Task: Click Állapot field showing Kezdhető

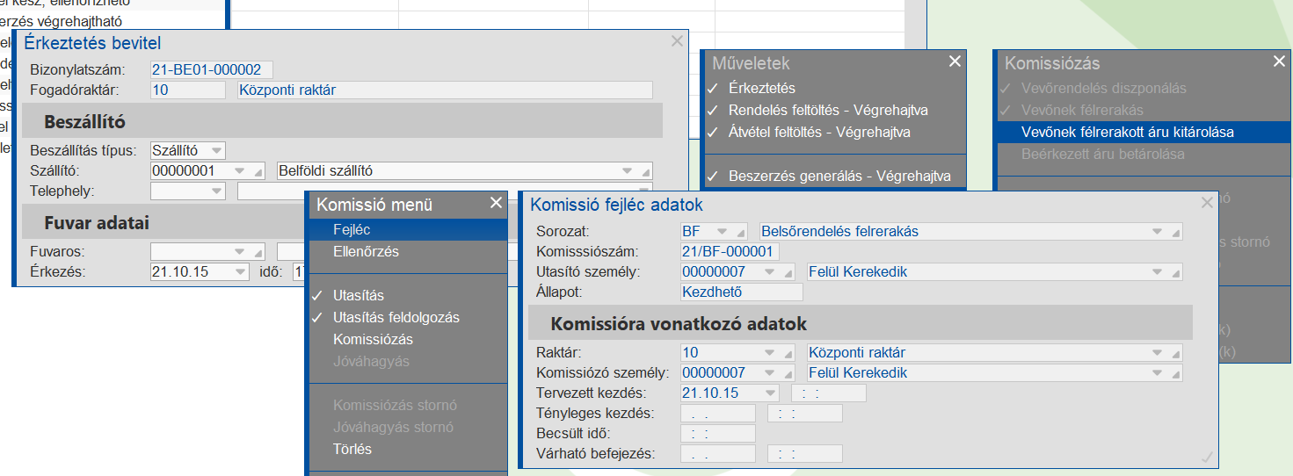Action: 742,292
